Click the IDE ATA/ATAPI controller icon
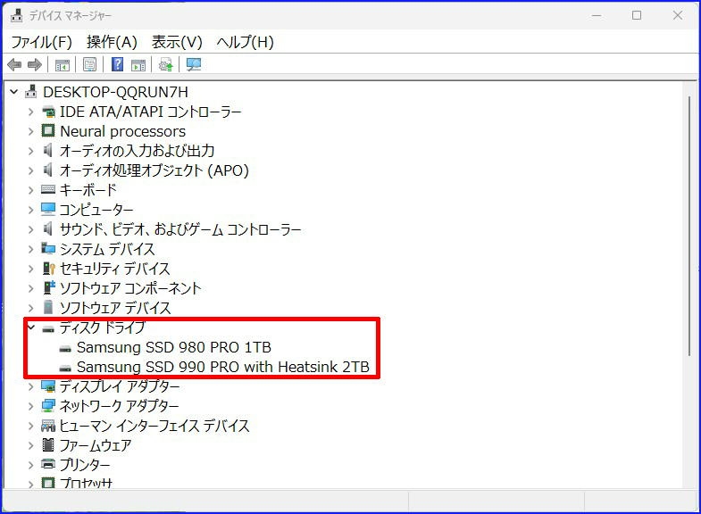This screenshot has width=701, height=514. (48, 112)
